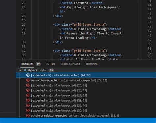The height and width of the screenshot is (123, 156).
Task: Click the css(css-semicolonexpected) error code
Action: click(78, 80)
